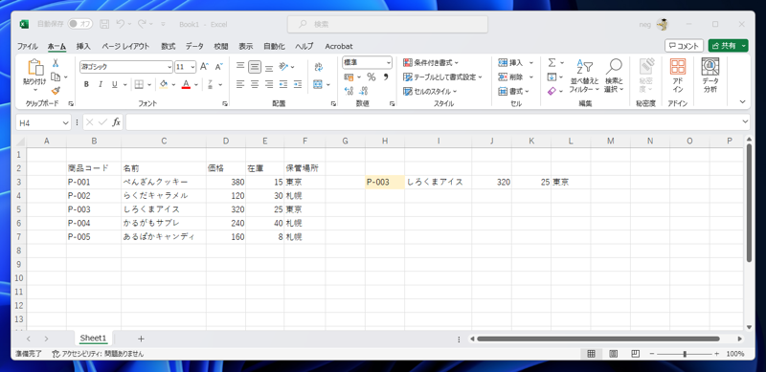Click the Clear eraser icon
Viewport: 766px width, 372px height.
(x=552, y=91)
